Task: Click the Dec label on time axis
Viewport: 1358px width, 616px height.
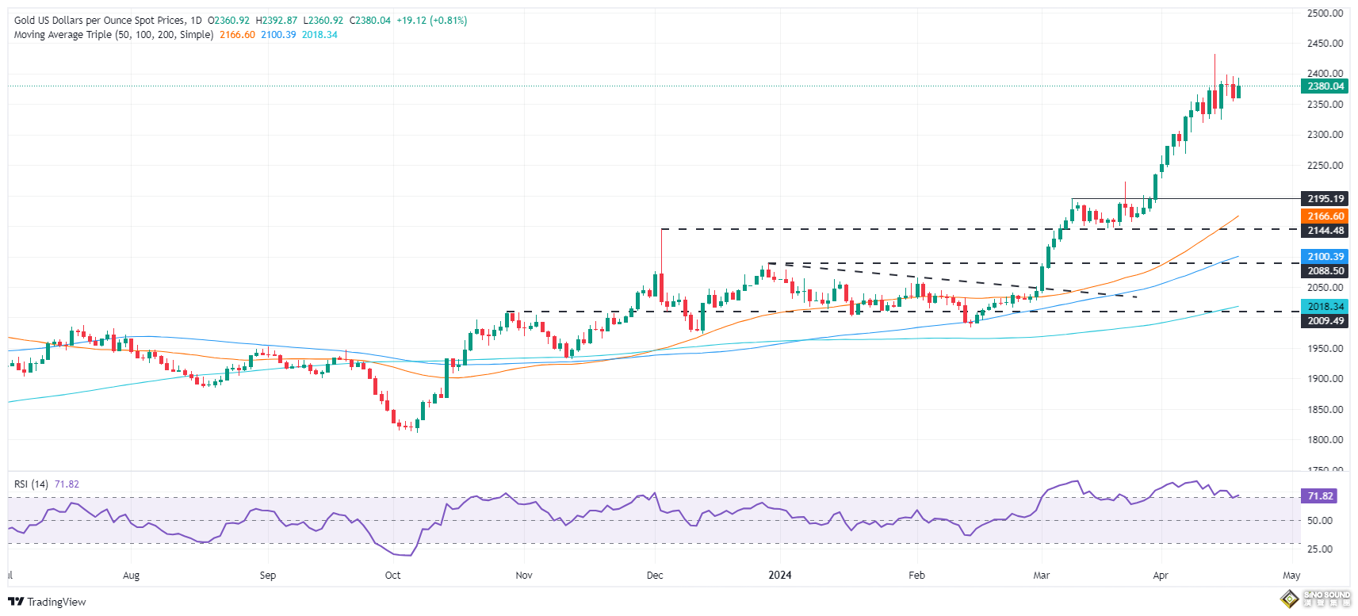Action: pos(655,576)
